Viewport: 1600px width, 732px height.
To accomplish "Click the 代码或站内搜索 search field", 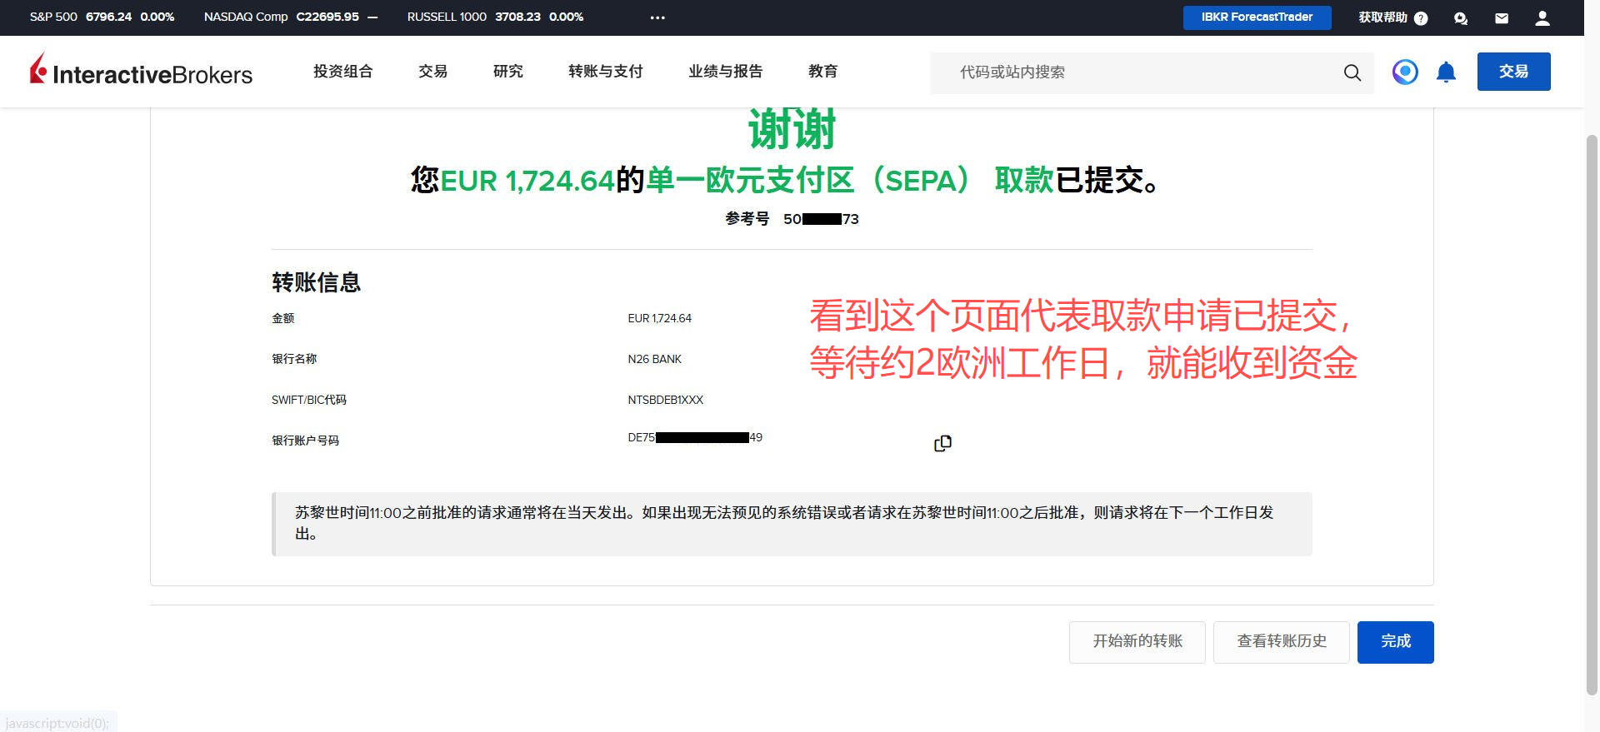I will 1133,72.
